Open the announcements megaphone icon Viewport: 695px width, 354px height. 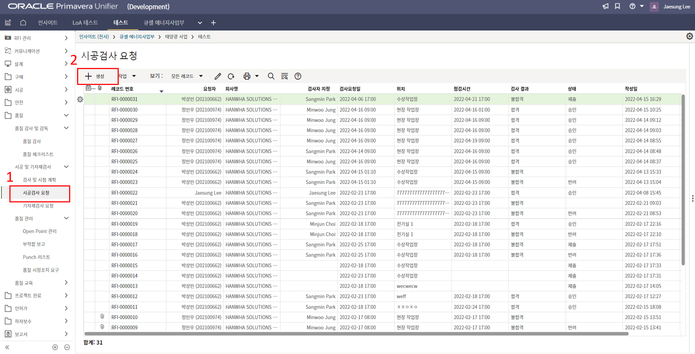(x=606, y=7)
